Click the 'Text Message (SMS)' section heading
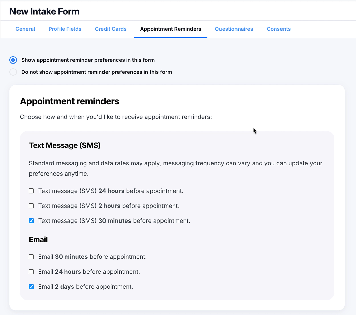The image size is (356, 315). [65, 145]
